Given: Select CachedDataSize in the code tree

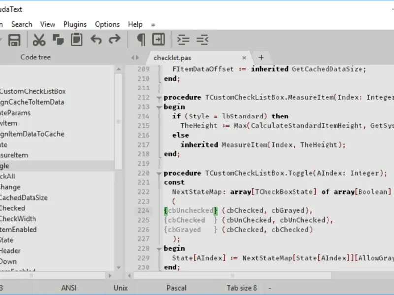Looking at the screenshot, I should (x=24, y=198).
